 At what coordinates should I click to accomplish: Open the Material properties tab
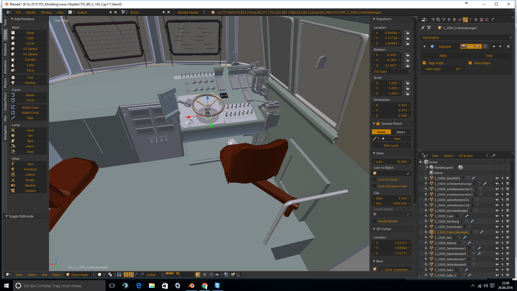point(476,20)
